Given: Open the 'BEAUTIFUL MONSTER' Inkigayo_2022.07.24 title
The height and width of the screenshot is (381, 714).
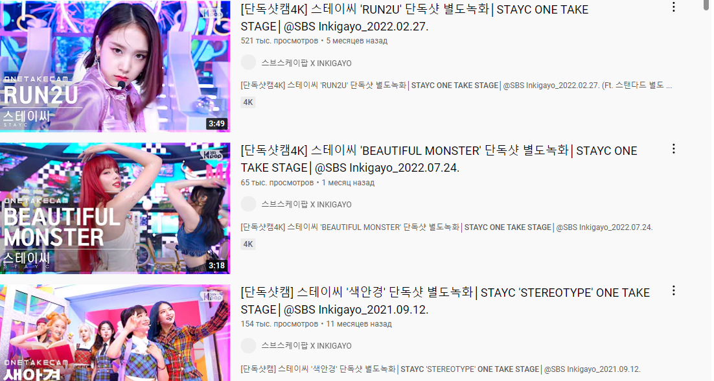Looking at the screenshot, I should point(439,159).
